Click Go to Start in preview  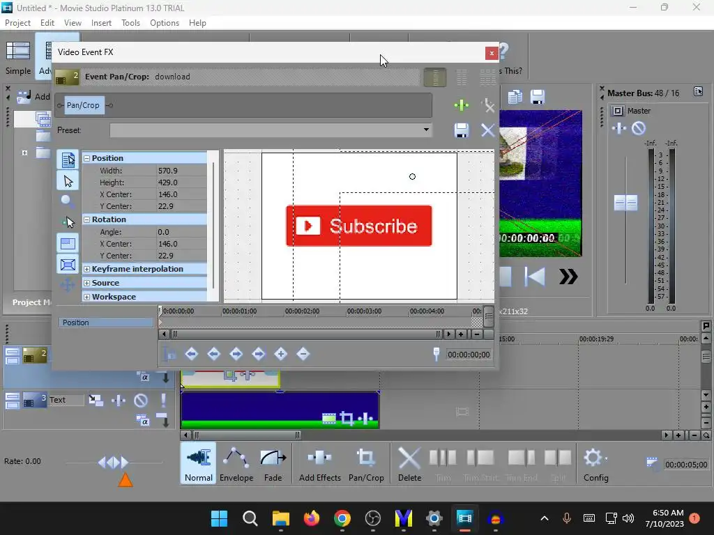click(x=535, y=276)
